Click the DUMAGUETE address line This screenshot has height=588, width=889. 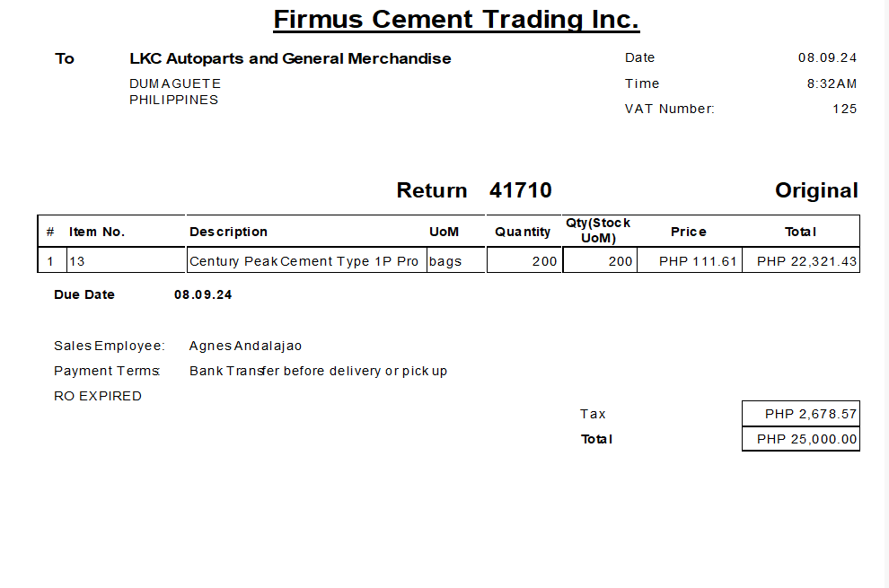175,83
